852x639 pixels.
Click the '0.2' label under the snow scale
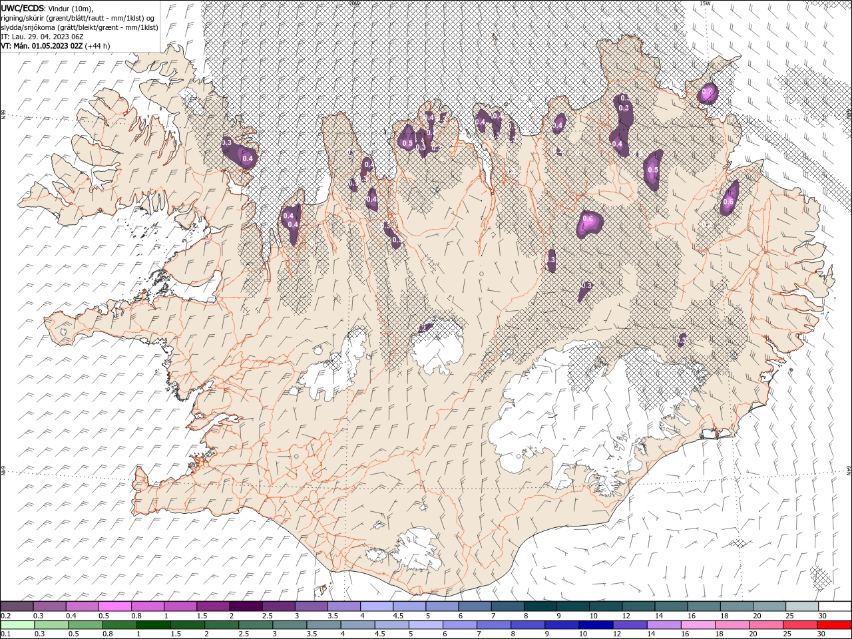5,616
